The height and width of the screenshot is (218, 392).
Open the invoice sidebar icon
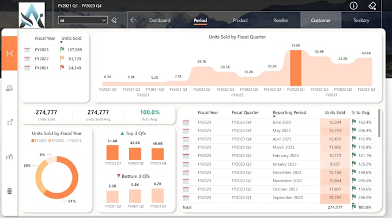[x=9, y=88]
